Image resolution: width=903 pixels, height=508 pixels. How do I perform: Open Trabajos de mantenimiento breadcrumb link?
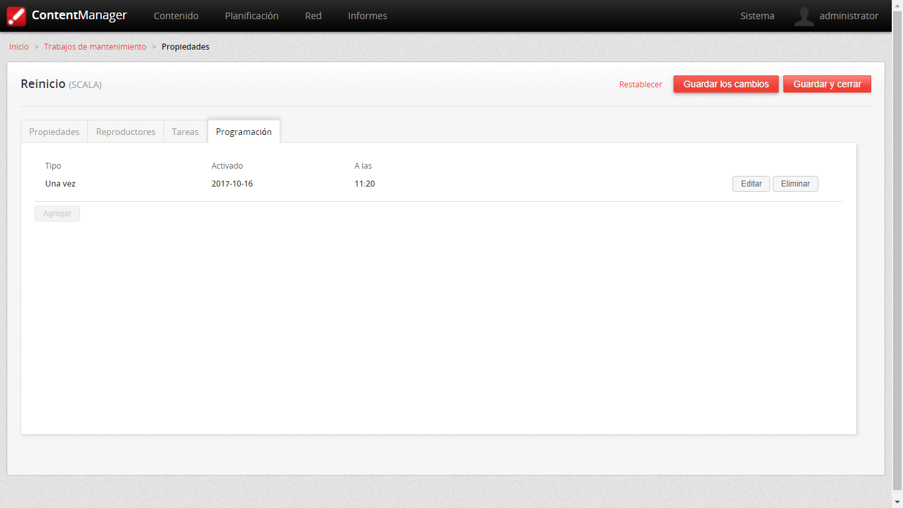[x=95, y=47]
